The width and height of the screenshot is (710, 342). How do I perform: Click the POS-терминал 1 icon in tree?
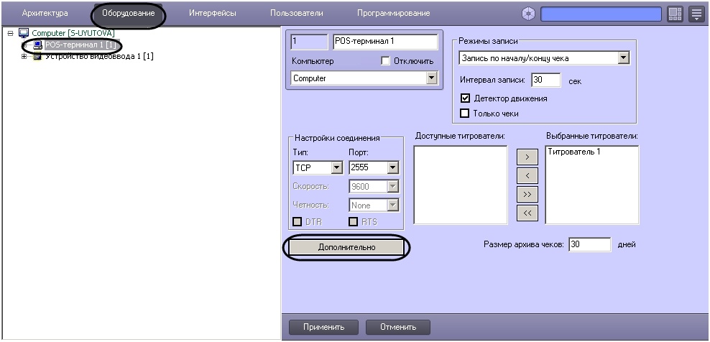tap(37, 45)
